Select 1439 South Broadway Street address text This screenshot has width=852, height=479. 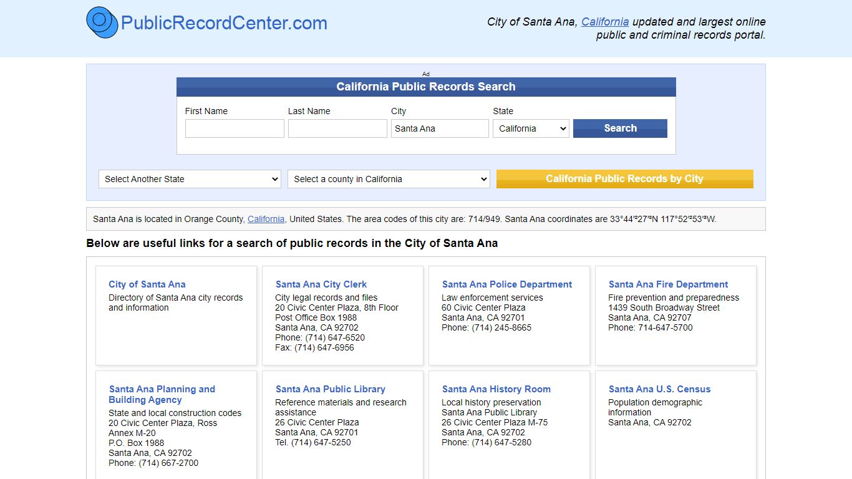coord(664,307)
